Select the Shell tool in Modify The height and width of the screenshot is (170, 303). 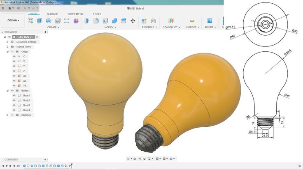coord(105,21)
